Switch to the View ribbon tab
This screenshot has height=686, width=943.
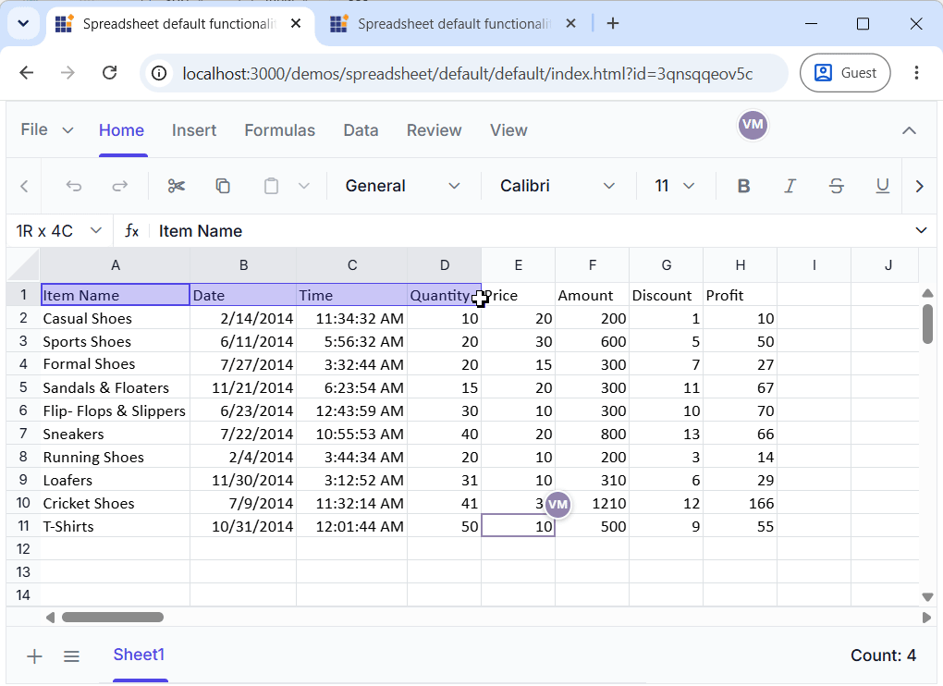point(508,130)
